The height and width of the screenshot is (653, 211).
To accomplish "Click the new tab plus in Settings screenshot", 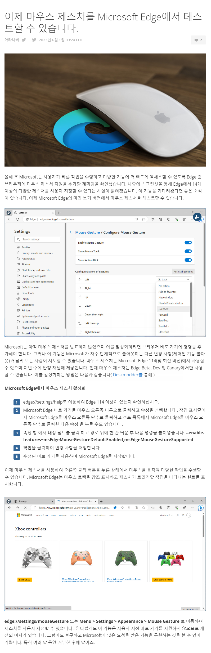I will 59,213.
